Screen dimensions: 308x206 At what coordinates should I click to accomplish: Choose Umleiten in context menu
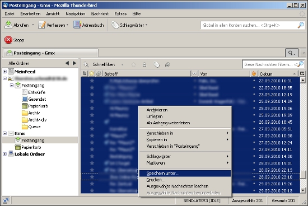(185, 116)
